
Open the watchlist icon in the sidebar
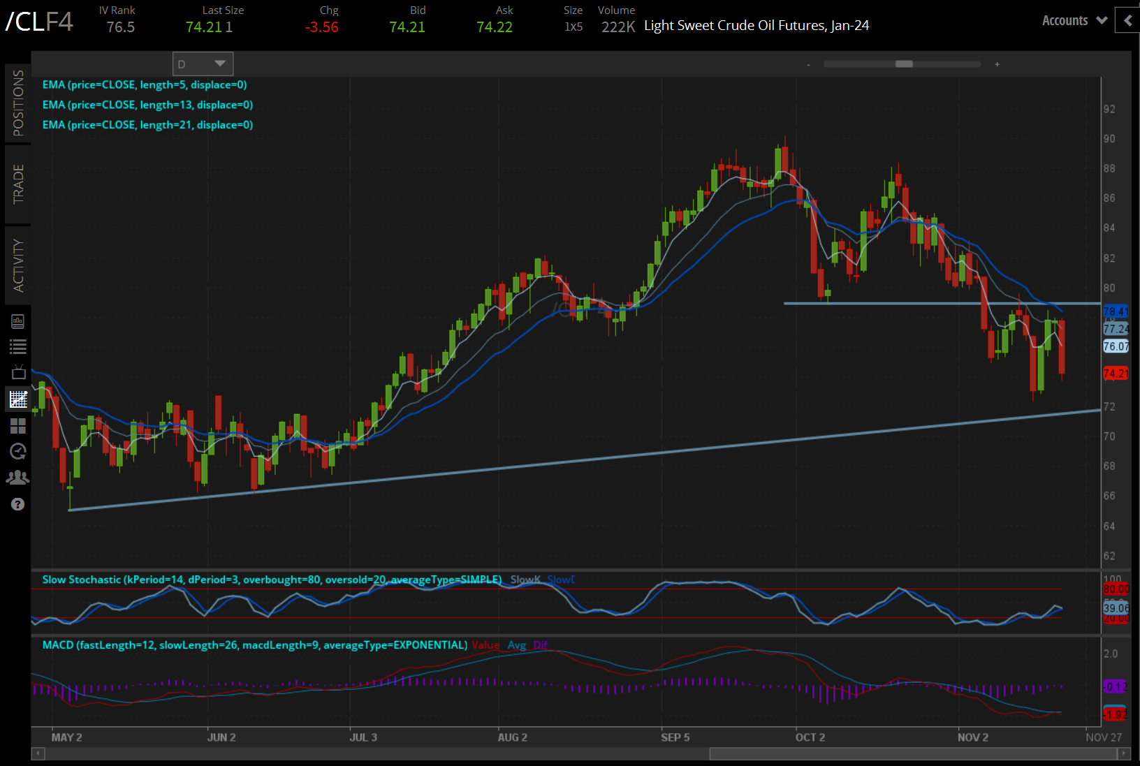click(18, 346)
